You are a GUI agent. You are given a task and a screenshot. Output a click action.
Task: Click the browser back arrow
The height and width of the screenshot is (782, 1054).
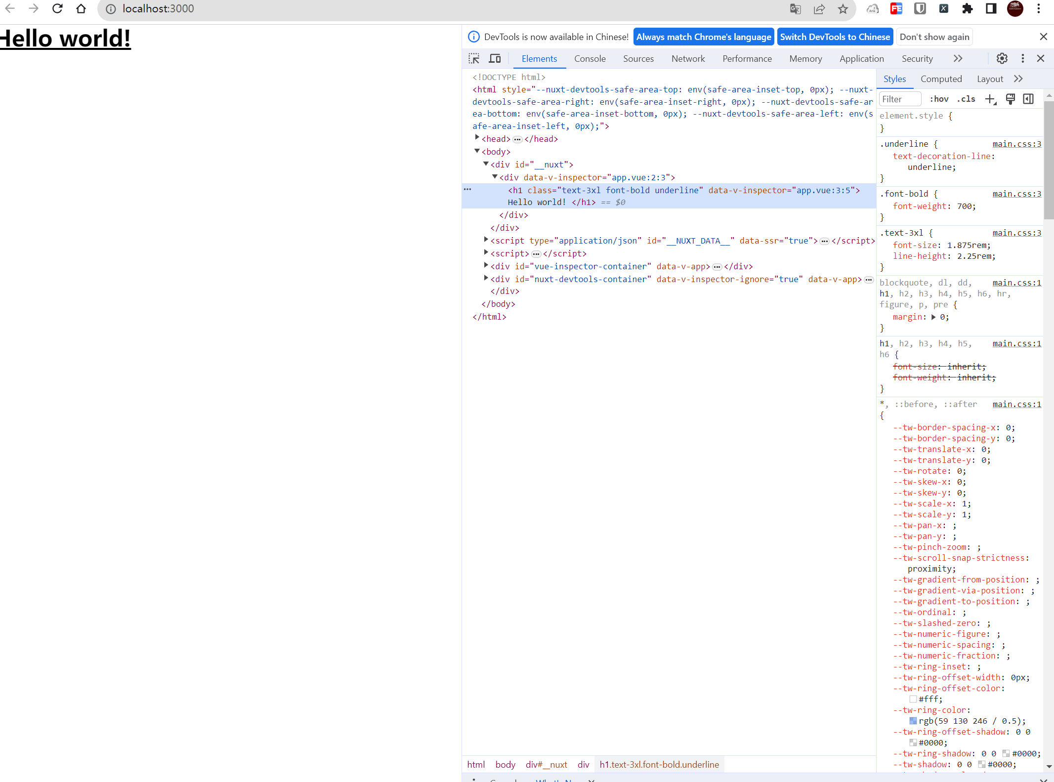(x=10, y=8)
